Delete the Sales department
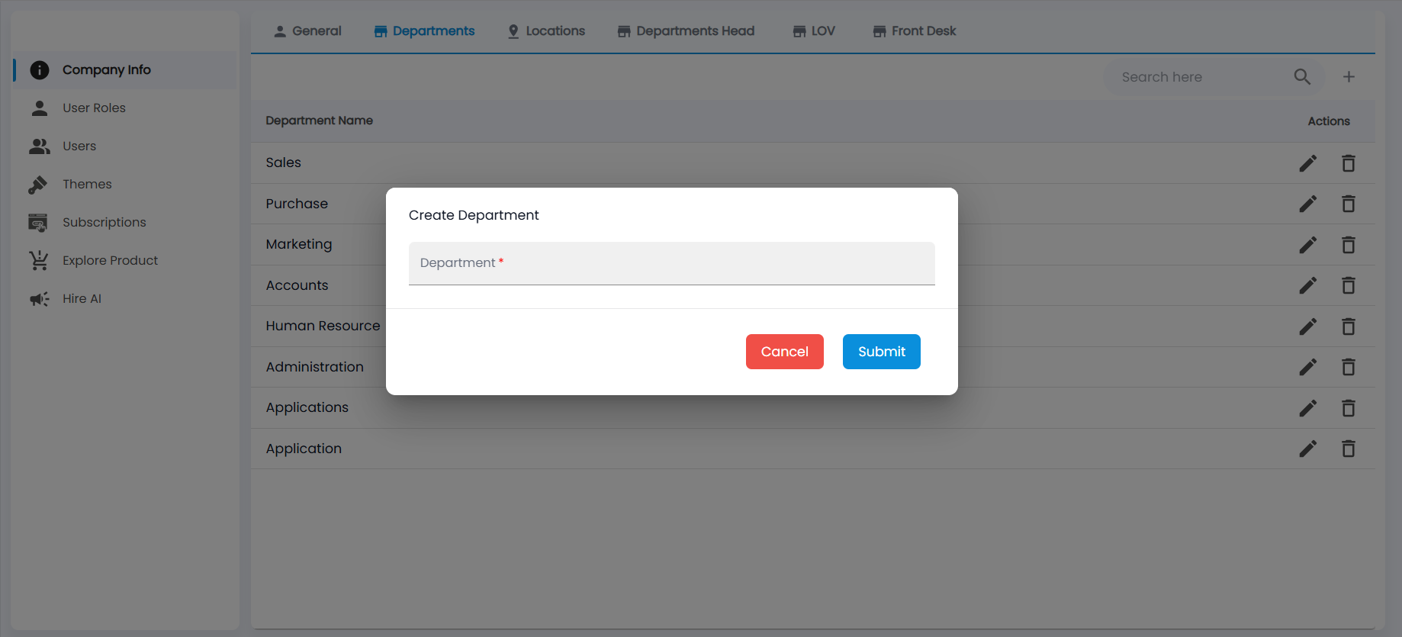 (1349, 163)
